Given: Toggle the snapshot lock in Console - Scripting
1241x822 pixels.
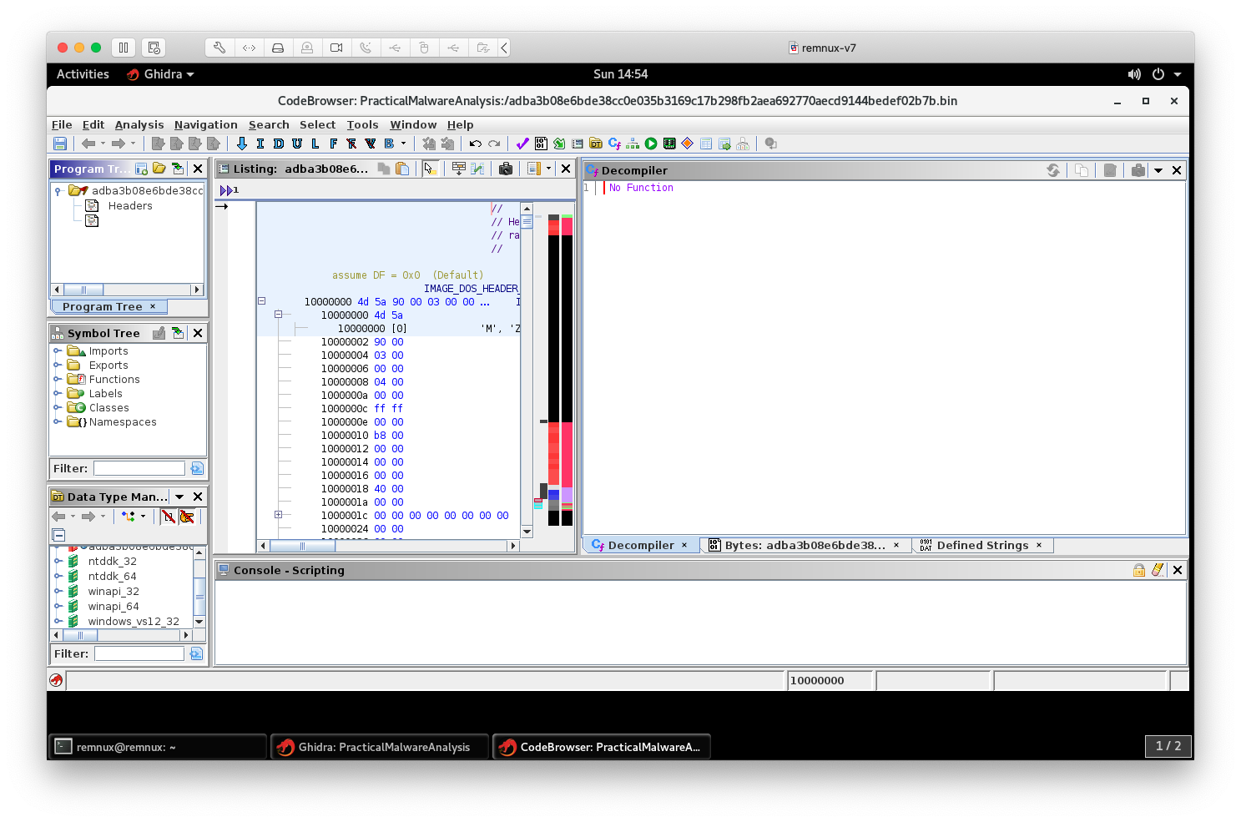Looking at the screenshot, I should click(1138, 569).
